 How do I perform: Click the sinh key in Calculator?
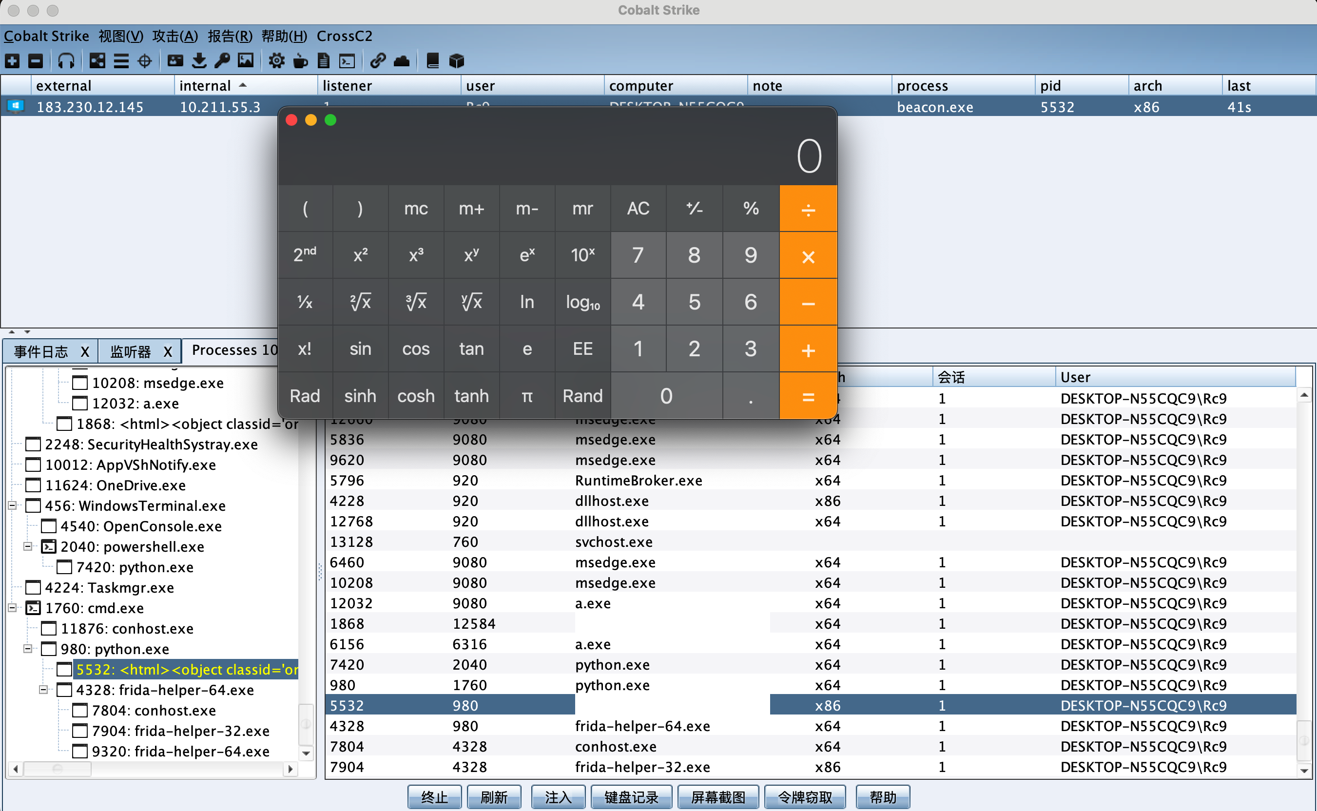tap(360, 396)
